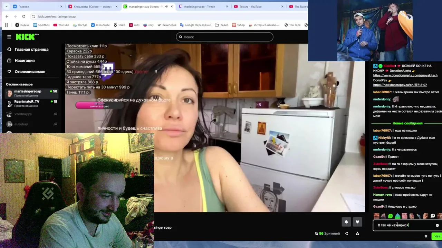Open the Sportbox bookmark
This screenshot has width=442, height=248.
tap(41, 25)
